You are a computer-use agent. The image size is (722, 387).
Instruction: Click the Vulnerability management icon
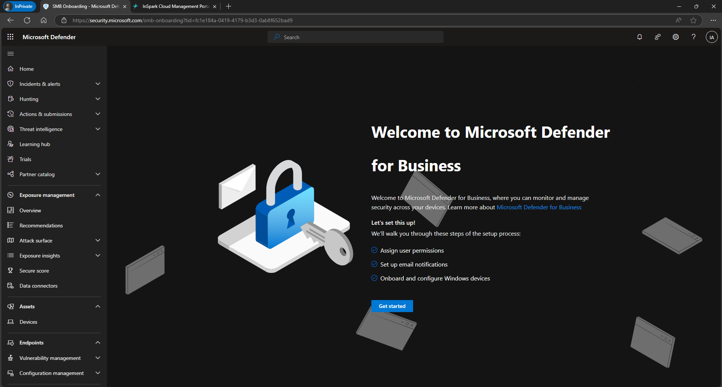tap(11, 358)
